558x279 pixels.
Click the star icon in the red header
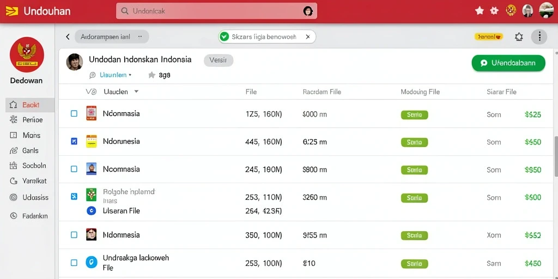[480, 11]
